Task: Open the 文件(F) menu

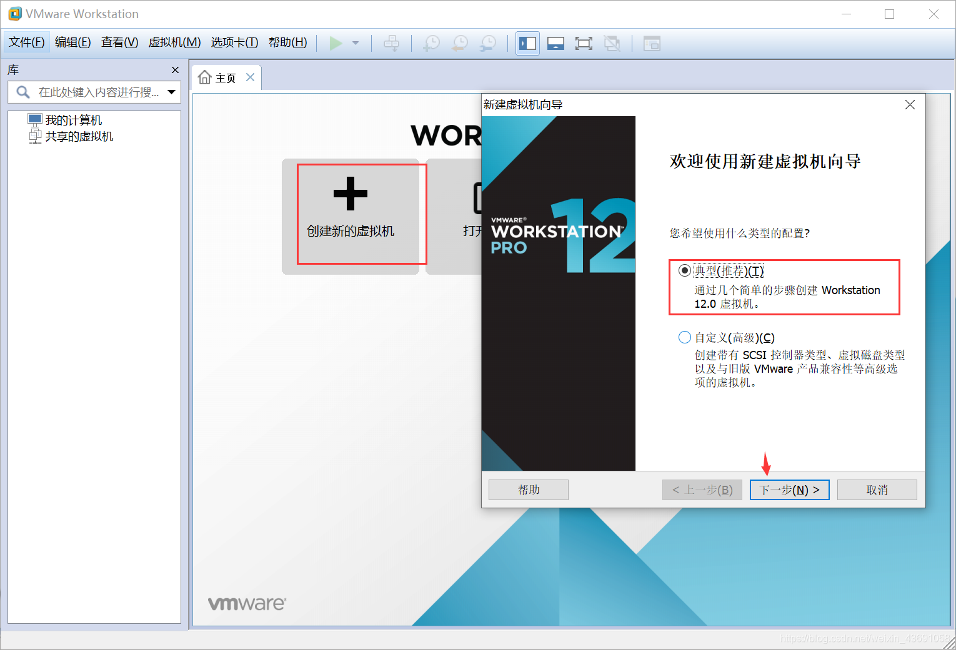Action: (26, 42)
